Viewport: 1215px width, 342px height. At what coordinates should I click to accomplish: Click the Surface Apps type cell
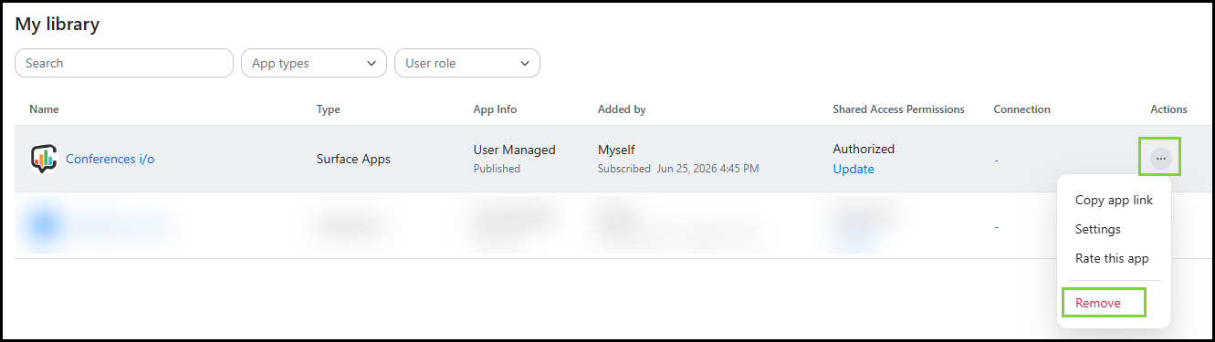pyautogui.click(x=353, y=159)
